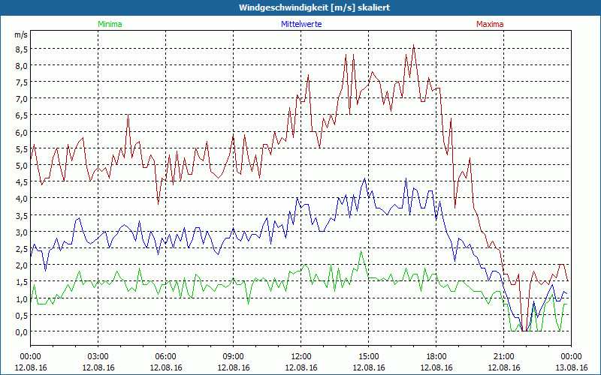
Task: Click the 6,0 y-axis value
Action: tap(22, 132)
